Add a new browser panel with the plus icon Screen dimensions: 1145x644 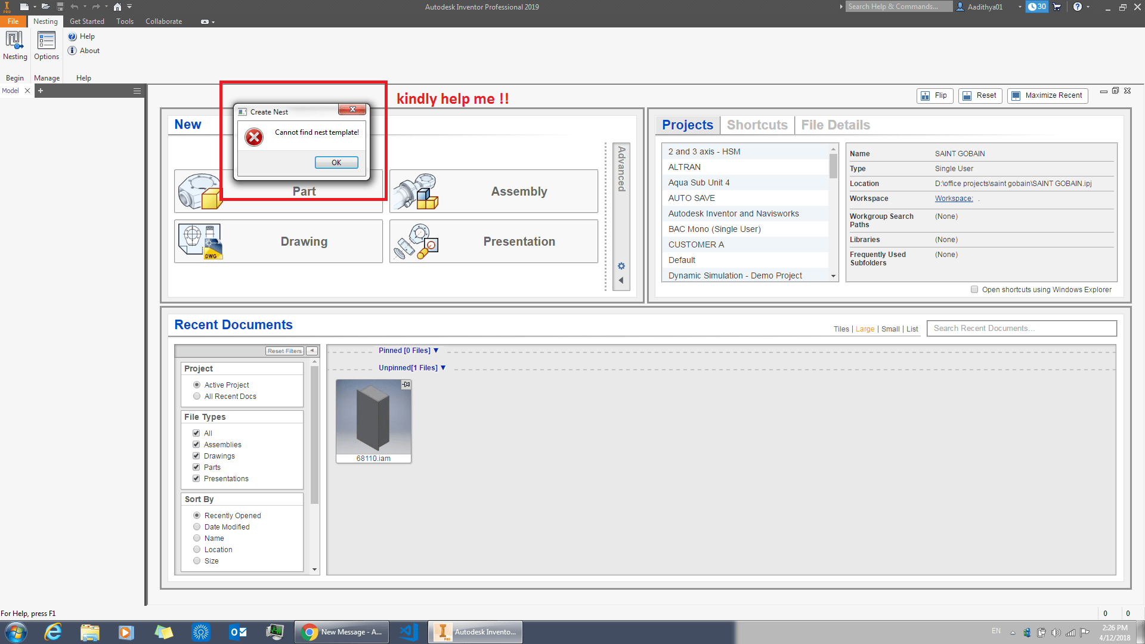(x=41, y=91)
